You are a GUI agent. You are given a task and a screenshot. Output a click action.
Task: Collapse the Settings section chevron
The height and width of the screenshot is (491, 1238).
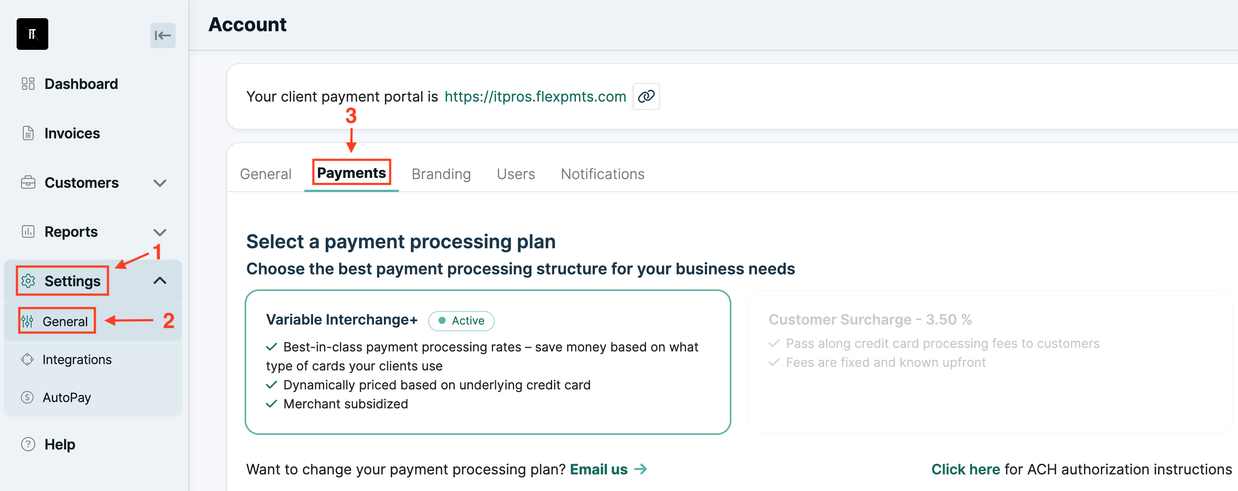(x=159, y=281)
